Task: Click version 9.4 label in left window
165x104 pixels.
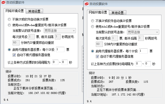Action: coord(6,100)
